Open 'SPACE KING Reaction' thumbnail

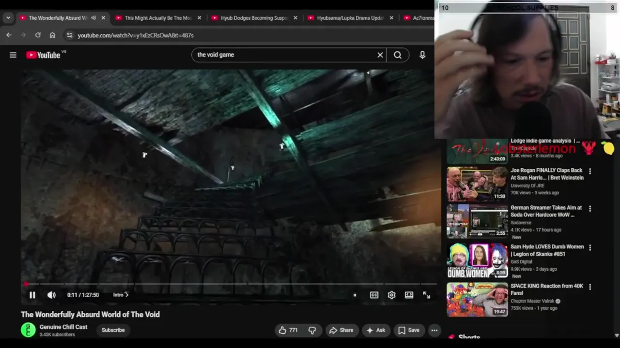coord(477,299)
